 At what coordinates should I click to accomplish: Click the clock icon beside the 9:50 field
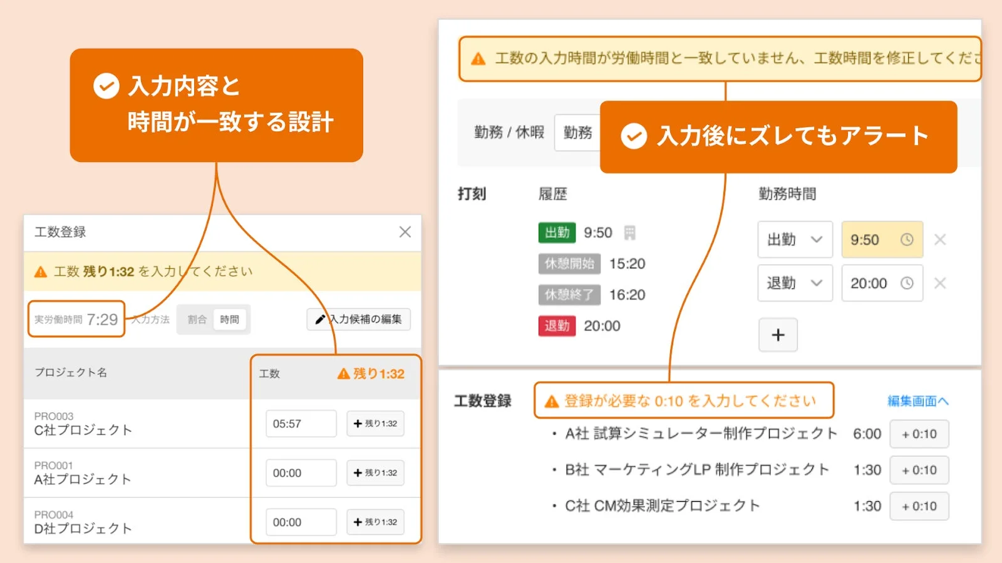click(907, 240)
